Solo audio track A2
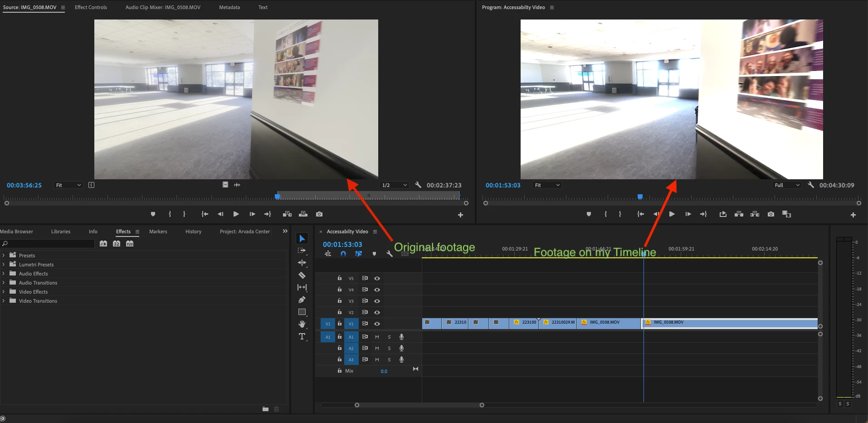 click(389, 349)
